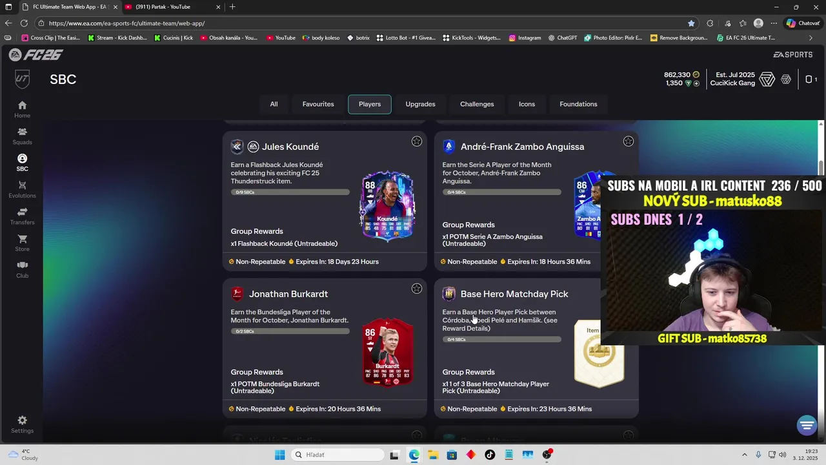Screen dimensions: 826x465
Task: Click the Koundé Flashback card thumbnail
Action: pos(387,205)
